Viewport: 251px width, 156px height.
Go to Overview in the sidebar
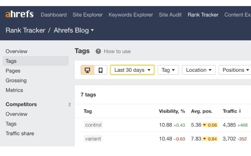tap(17, 51)
